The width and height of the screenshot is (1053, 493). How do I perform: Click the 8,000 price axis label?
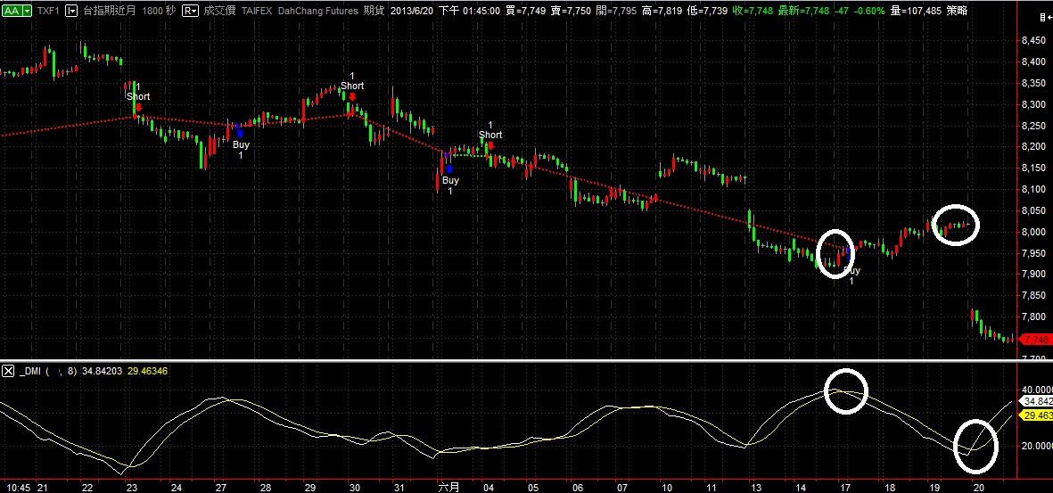pyautogui.click(x=1033, y=233)
